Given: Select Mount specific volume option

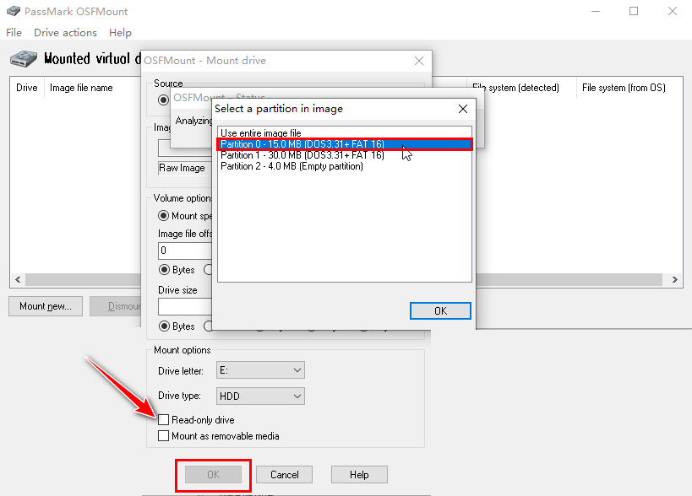Looking at the screenshot, I should pyautogui.click(x=162, y=216).
